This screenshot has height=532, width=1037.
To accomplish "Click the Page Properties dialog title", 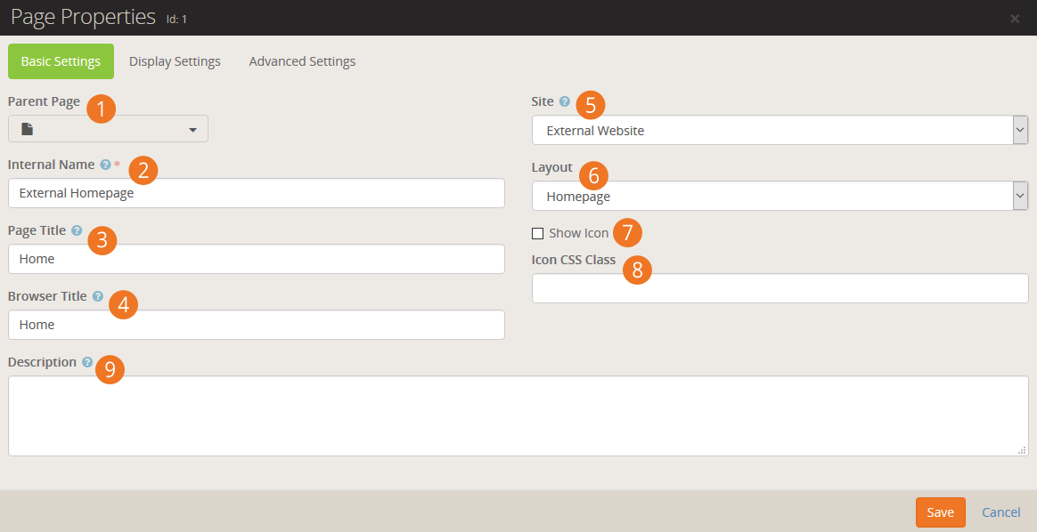I will pyautogui.click(x=84, y=17).
